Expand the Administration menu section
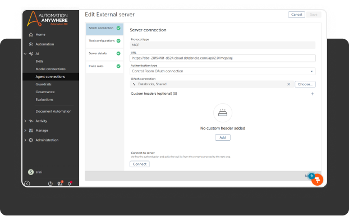 click(25, 140)
